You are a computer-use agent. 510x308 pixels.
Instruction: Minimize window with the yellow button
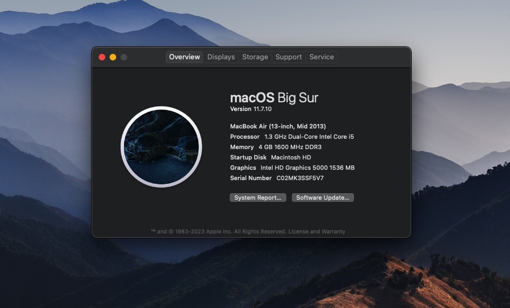[x=113, y=57]
